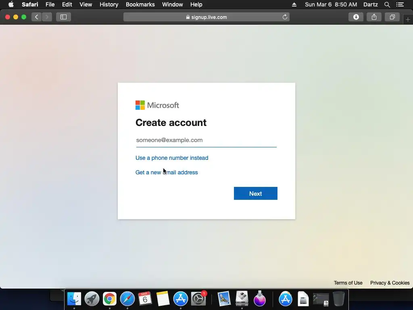Open the minimized window thumbnail in Dock
This screenshot has height=310, width=413.
pos(321,299)
